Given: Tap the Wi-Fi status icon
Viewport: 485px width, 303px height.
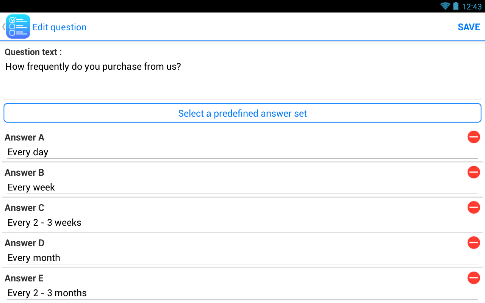Looking at the screenshot, I should 445,6.
